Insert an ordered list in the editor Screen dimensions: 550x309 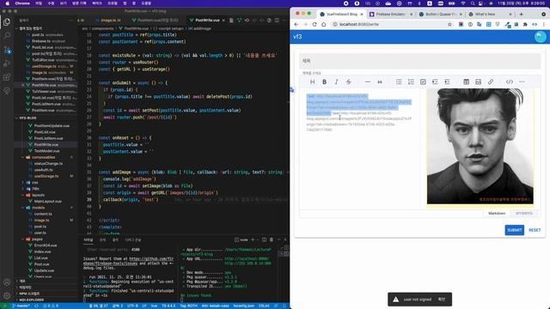(411, 82)
